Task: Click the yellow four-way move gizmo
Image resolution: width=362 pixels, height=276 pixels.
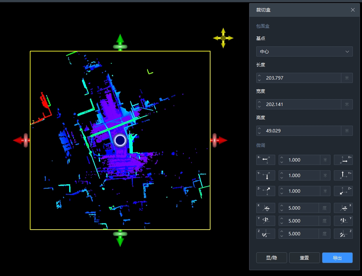Action: [223, 38]
